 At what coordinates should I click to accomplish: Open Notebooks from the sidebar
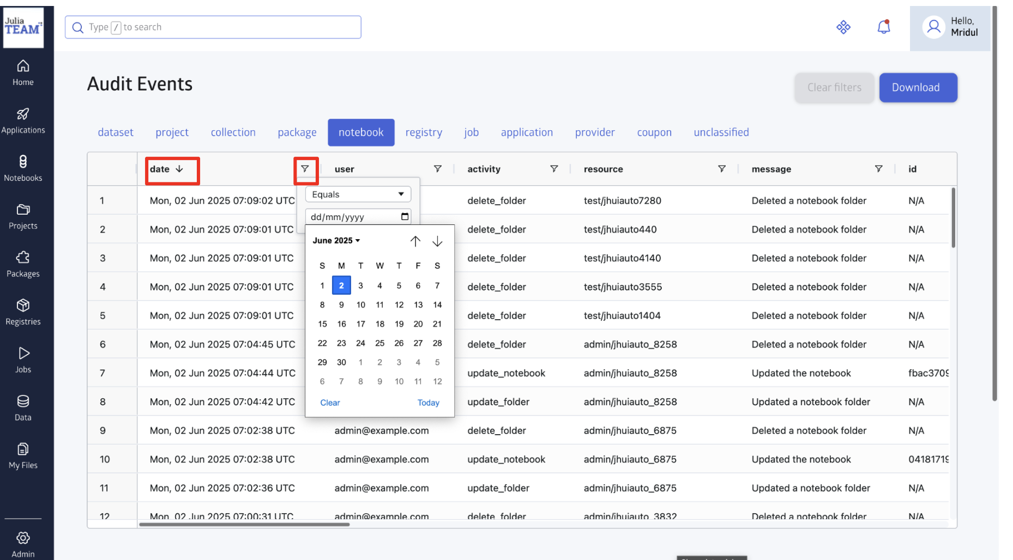point(23,168)
